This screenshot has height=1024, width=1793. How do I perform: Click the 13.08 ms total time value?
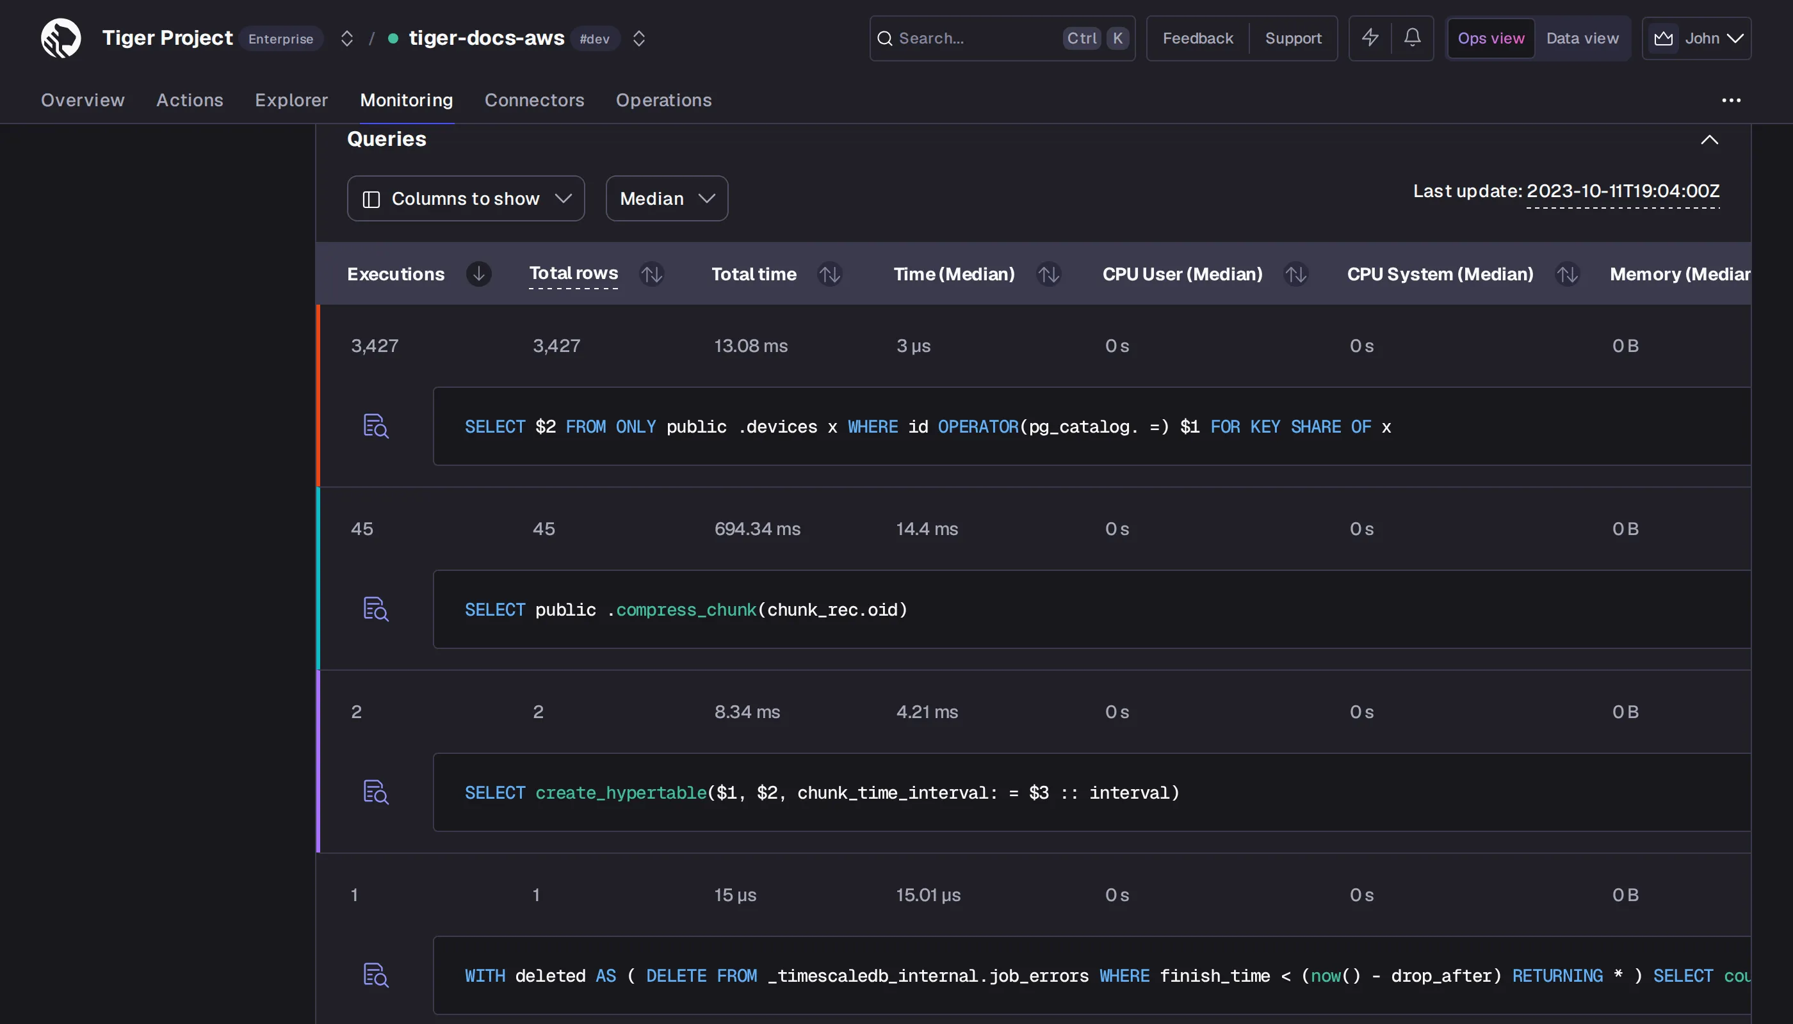point(751,346)
